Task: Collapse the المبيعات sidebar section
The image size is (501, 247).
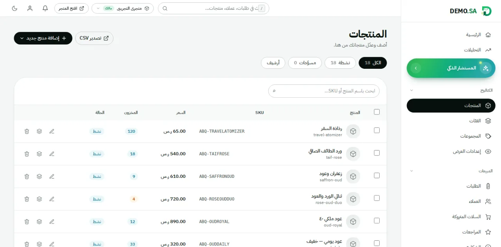Action: [411, 171]
